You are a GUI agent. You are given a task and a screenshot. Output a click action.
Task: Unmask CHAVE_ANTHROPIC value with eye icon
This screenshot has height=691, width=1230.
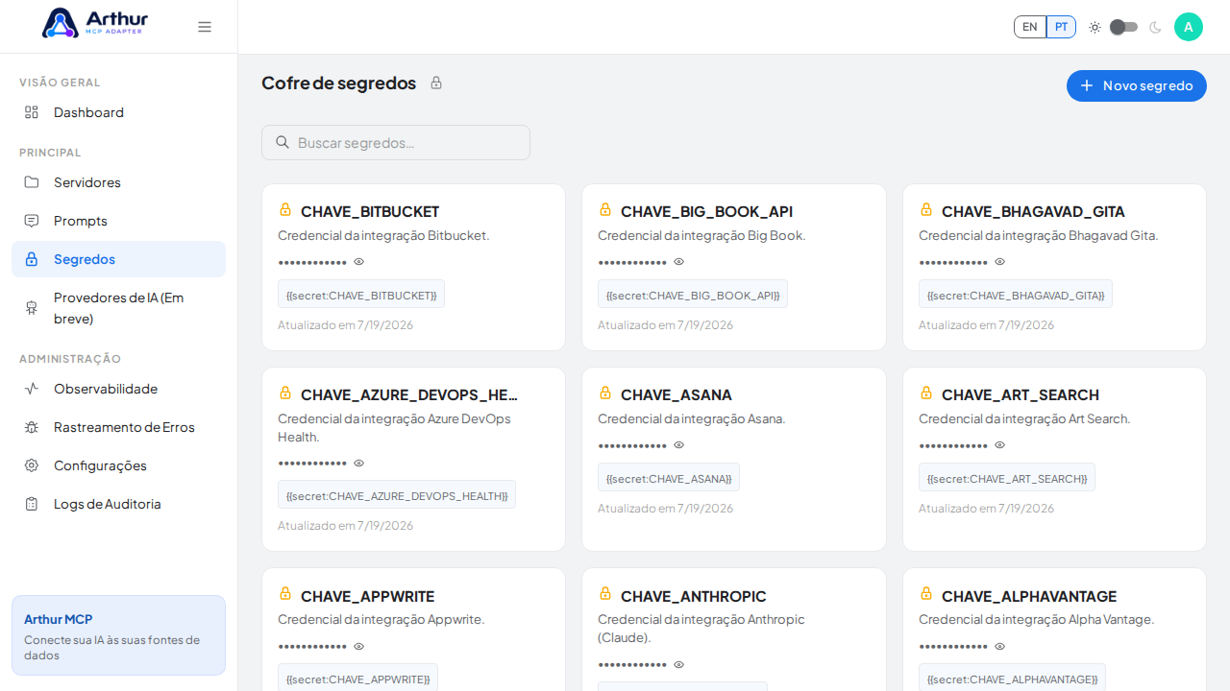(x=679, y=665)
